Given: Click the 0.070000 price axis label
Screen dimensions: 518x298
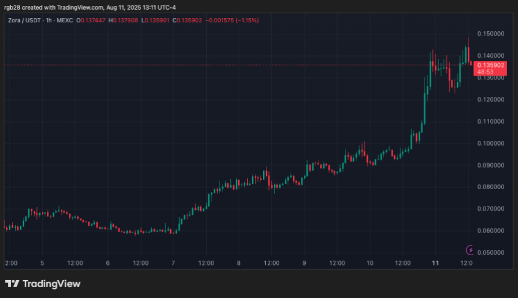Looking at the screenshot, I should pyautogui.click(x=490, y=209).
